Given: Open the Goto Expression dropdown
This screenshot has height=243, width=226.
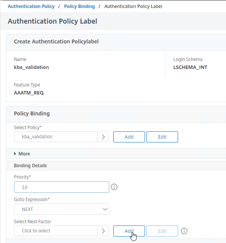Looking at the screenshot, I should [x=62, y=209].
